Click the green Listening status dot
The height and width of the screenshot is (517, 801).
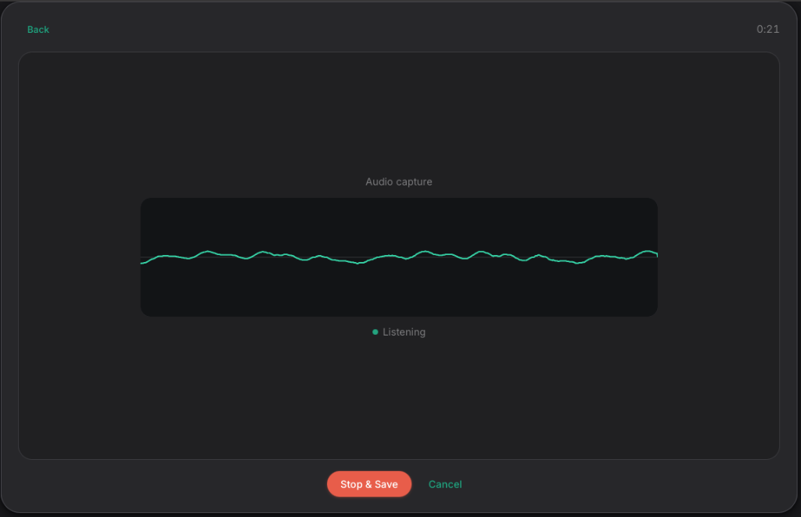tap(375, 332)
